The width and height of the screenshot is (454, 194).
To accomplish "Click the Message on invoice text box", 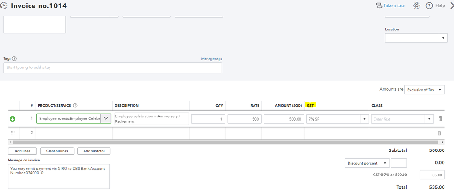I will click(59, 176).
